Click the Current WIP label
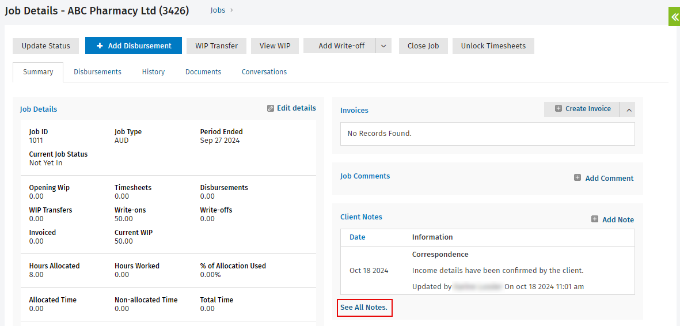 click(x=134, y=233)
